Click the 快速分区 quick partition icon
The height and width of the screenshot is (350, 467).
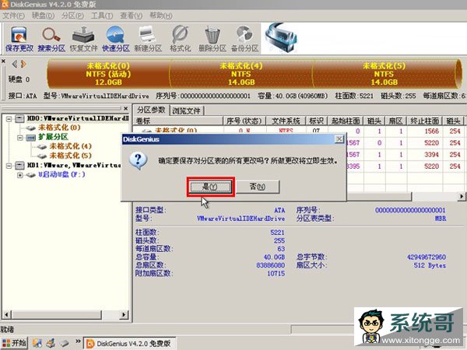(116, 39)
